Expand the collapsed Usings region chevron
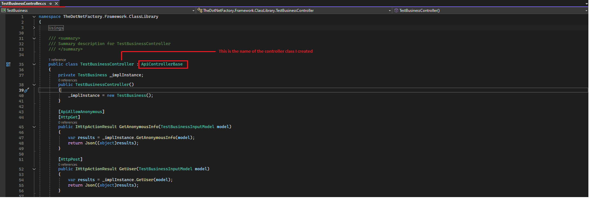Viewport: 590px width, 199px height. [34, 28]
